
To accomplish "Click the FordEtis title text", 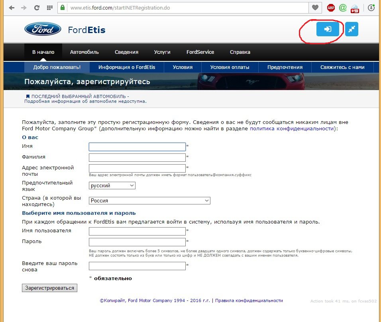I will tap(86, 30).
